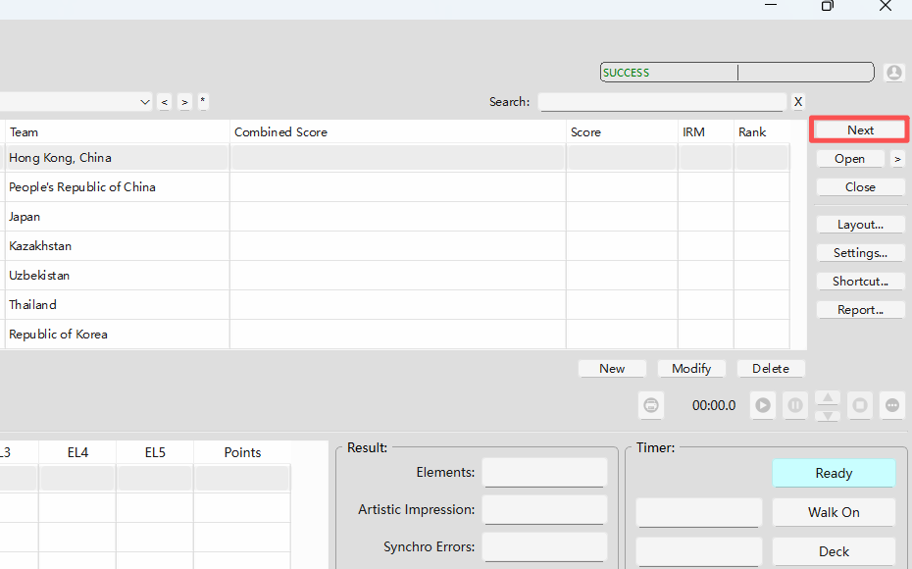
Task: Stop the timer with the square button
Action: [x=860, y=405]
